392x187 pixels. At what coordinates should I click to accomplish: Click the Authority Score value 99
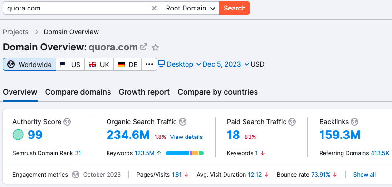click(x=35, y=135)
